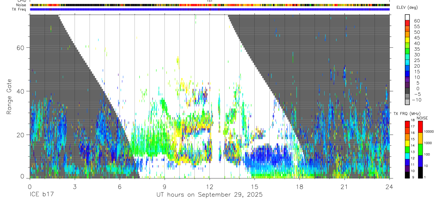Click the yellow segment of elevation color bar

click(x=408, y=40)
